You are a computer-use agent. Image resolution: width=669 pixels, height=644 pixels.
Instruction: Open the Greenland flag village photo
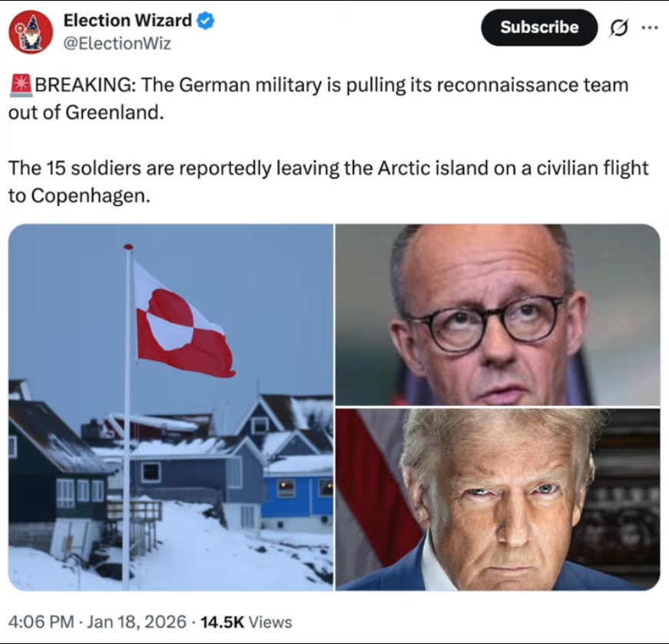pyautogui.click(x=171, y=407)
